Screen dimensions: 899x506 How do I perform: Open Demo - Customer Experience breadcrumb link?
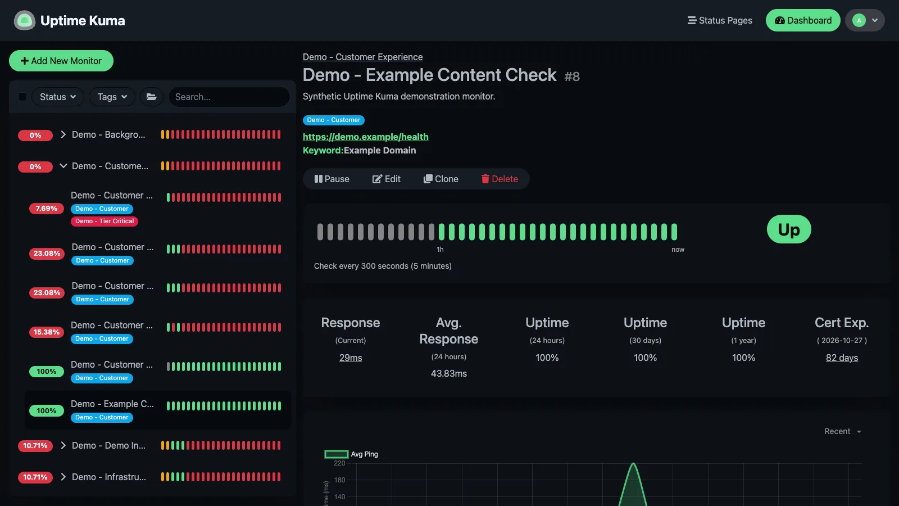362,57
